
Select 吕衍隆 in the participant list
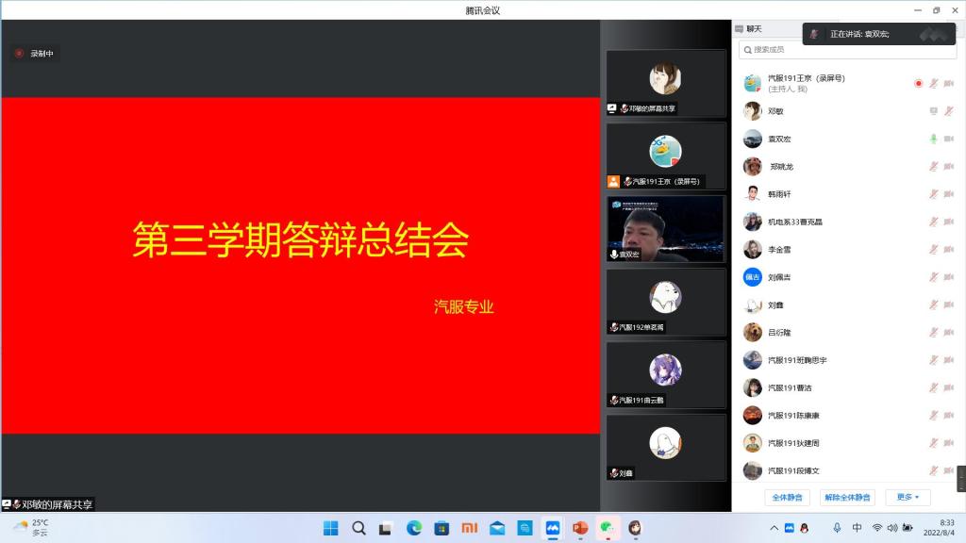coord(781,333)
